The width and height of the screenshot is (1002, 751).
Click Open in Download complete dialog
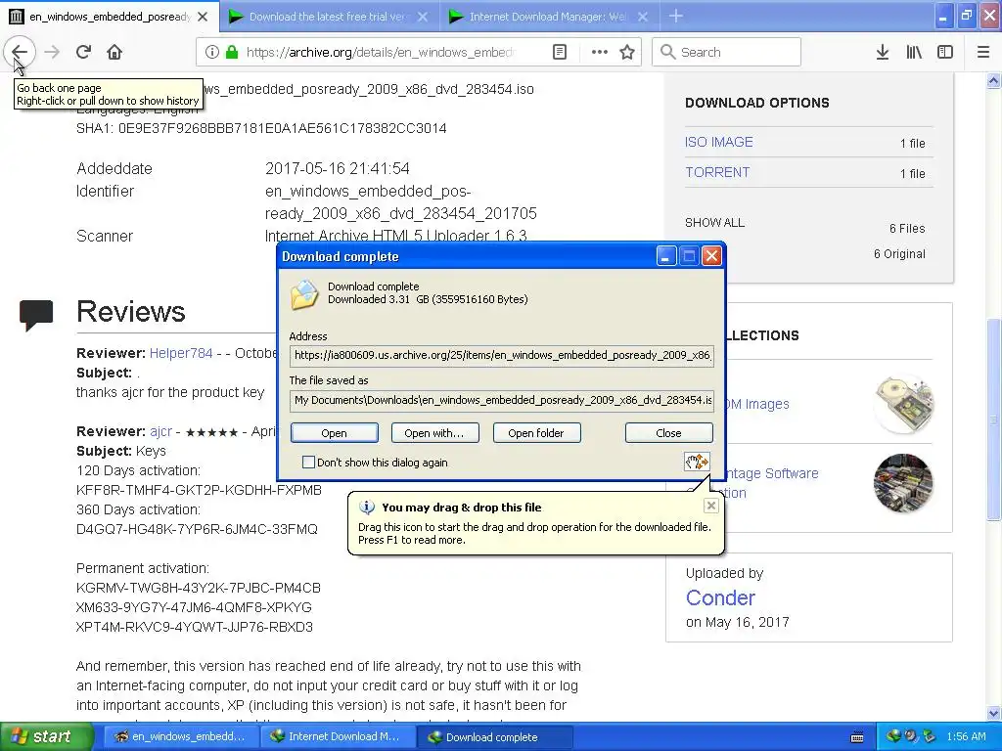point(335,433)
